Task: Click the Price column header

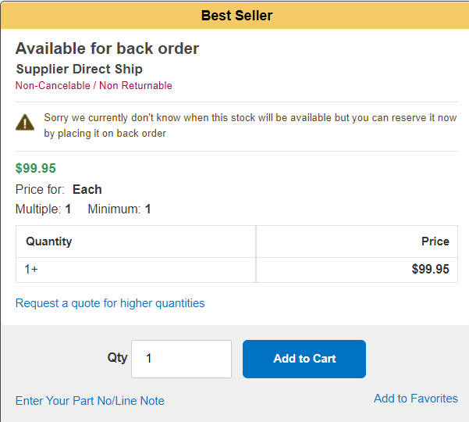Action: click(x=435, y=241)
